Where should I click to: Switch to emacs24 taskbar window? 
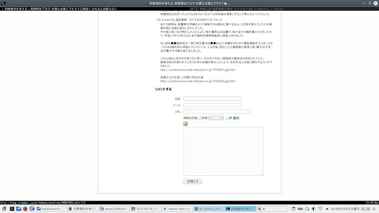pos(114,209)
